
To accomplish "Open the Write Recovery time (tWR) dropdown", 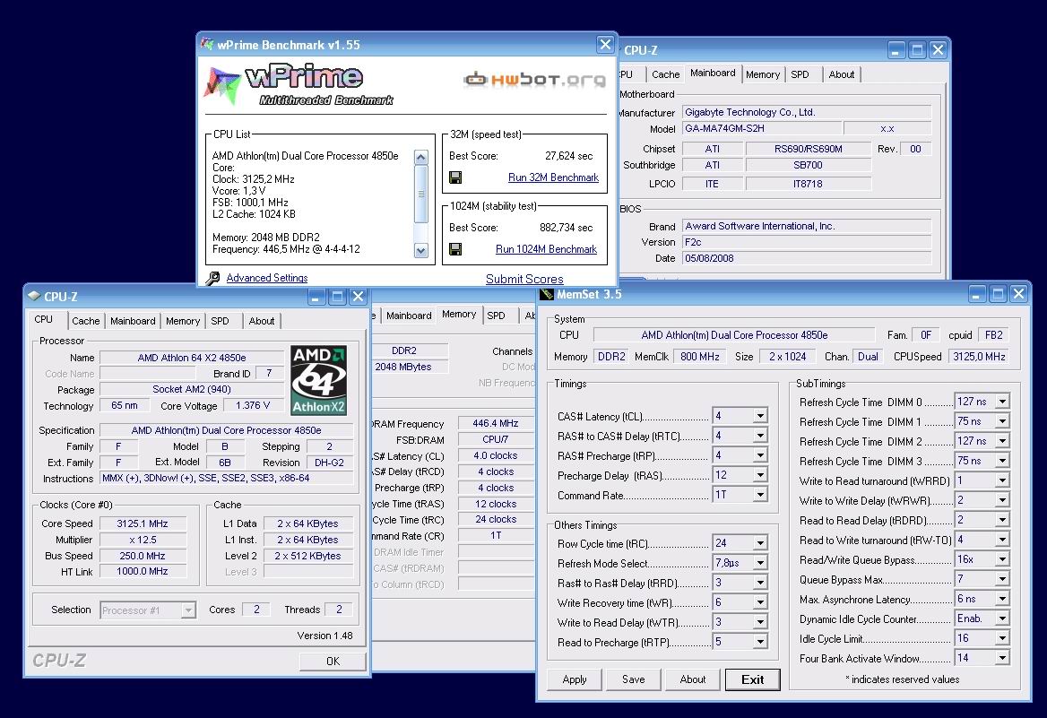I will tap(760, 602).
